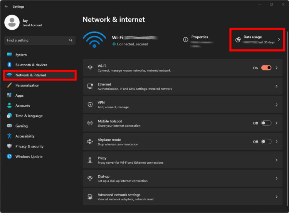Expand the VPN row chevron
This screenshot has width=289, height=213.
tap(276, 105)
